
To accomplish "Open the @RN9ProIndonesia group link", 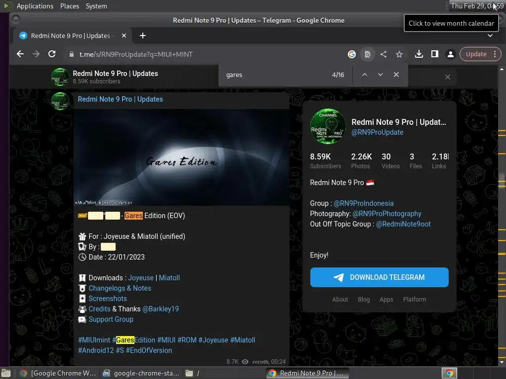I will [363, 203].
